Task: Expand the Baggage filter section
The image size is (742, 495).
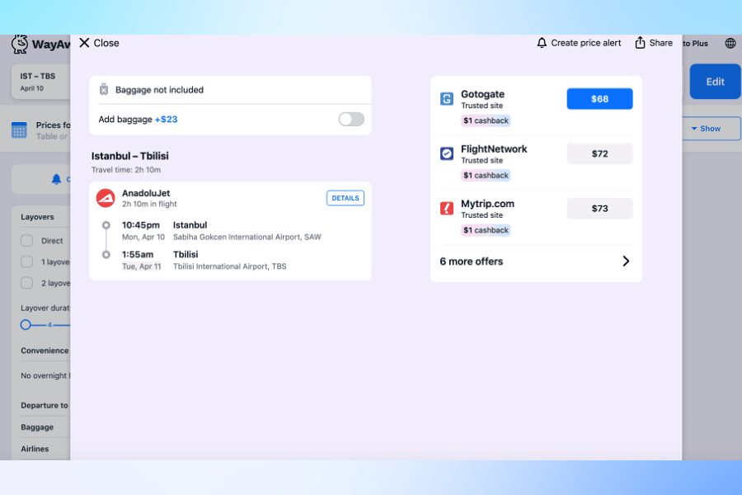Action: (37, 427)
